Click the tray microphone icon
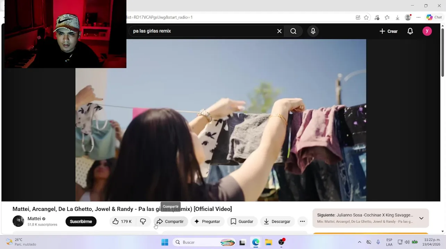 (378, 242)
